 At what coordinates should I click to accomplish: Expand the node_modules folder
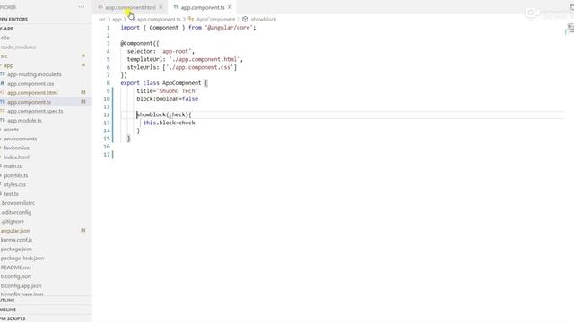coord(18,47)
